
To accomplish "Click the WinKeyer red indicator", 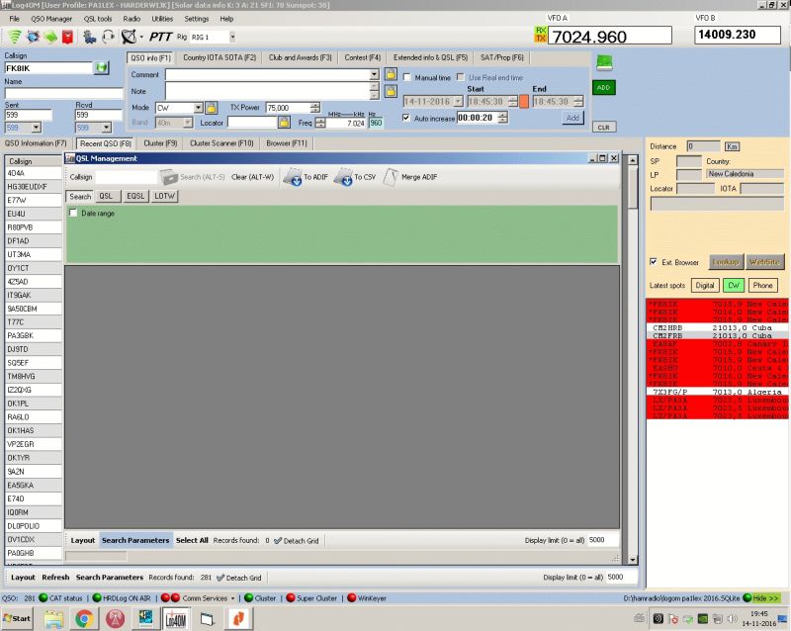I will click(x=352, y=598).
